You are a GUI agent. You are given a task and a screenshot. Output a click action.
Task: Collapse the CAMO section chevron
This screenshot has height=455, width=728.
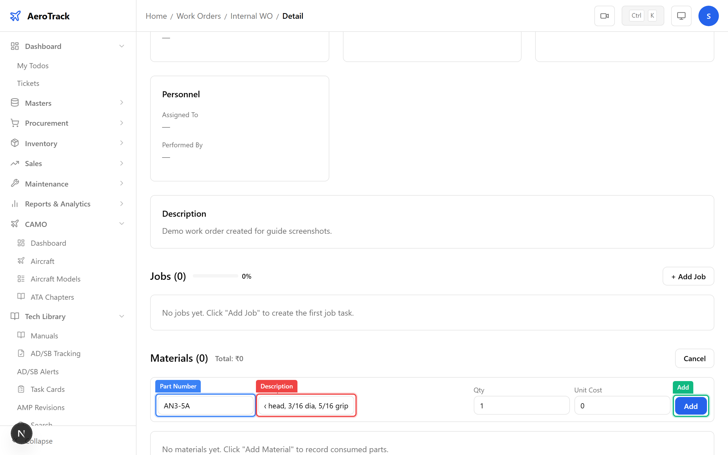click(121, 224)
